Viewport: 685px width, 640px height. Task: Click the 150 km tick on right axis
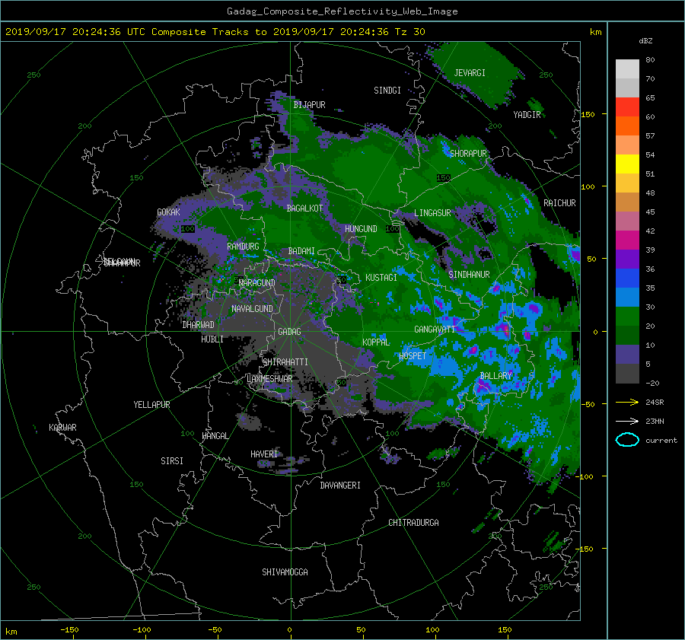click(x=588, y=114)
